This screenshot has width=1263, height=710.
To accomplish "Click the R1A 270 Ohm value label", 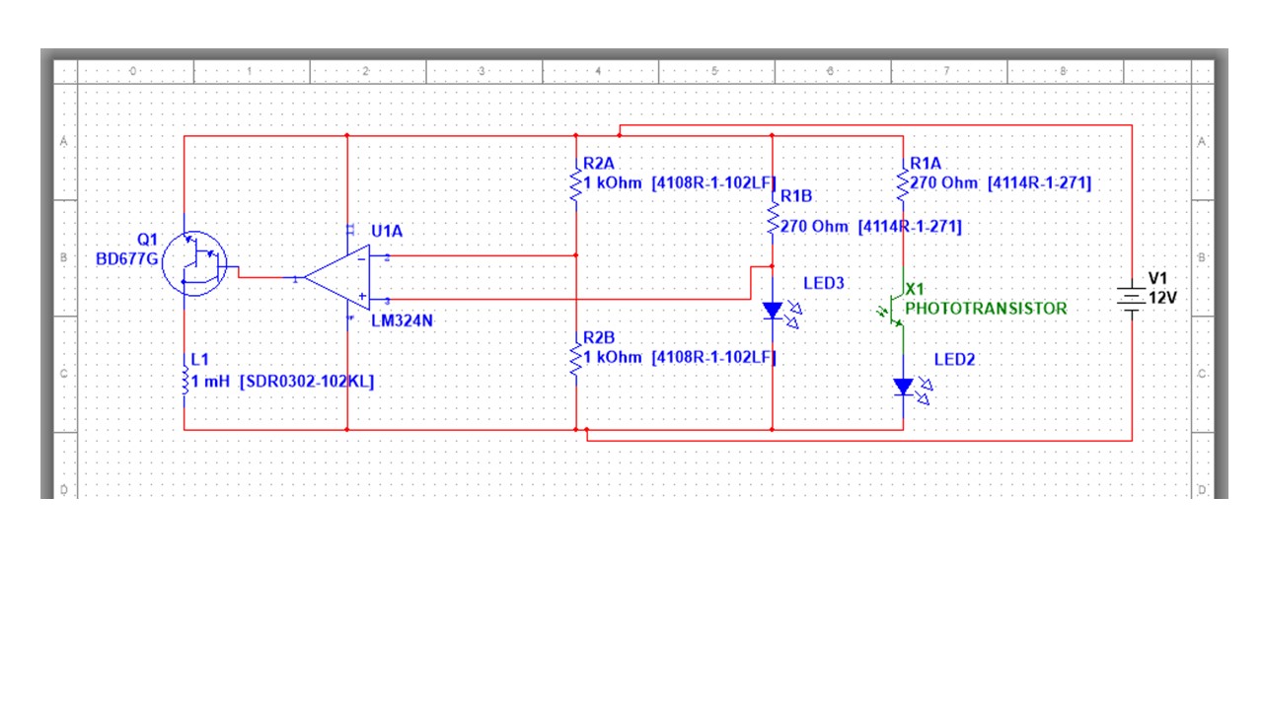I will point(1001,182).
